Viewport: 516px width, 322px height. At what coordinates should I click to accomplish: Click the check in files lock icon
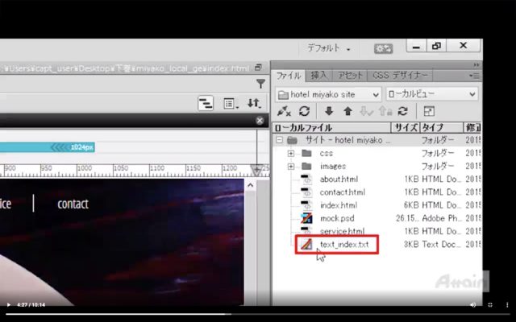(385, 111)
